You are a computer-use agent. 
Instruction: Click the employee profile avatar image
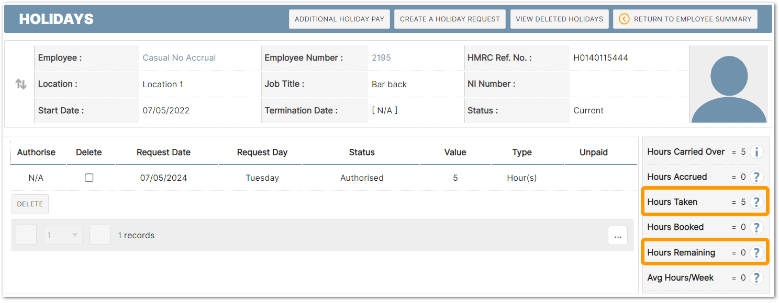[729, 84]
